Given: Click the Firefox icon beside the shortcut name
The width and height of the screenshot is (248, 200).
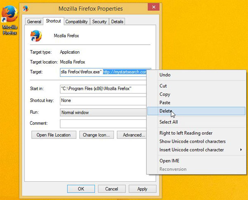Looking at the screenshot, I should (36, 36).
